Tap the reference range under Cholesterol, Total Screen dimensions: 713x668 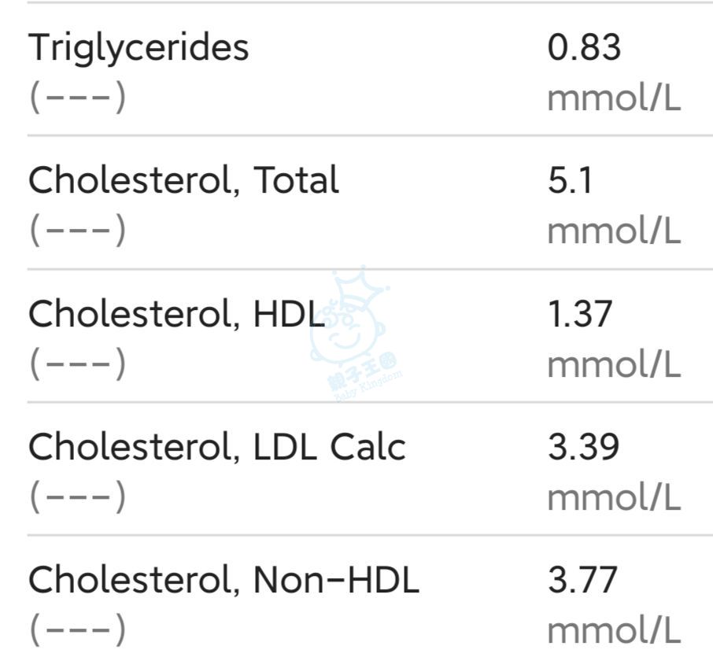pos(77,230)
